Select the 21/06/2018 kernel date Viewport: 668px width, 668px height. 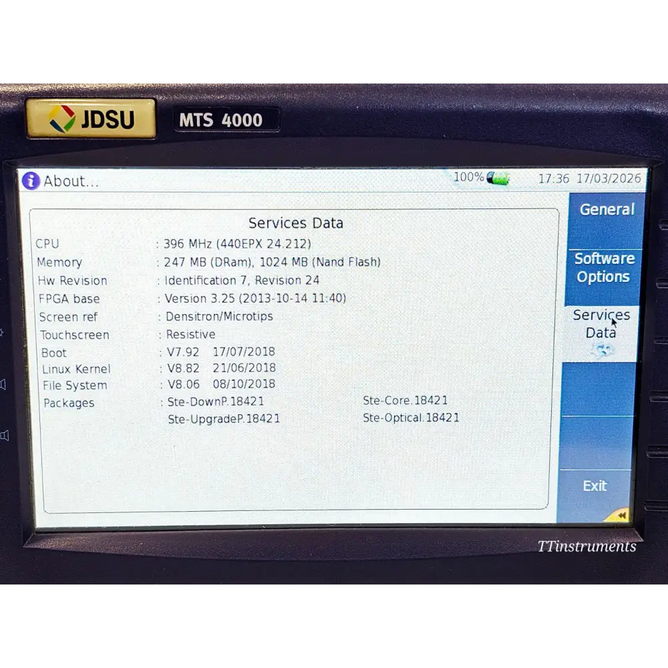pos(244,368)
